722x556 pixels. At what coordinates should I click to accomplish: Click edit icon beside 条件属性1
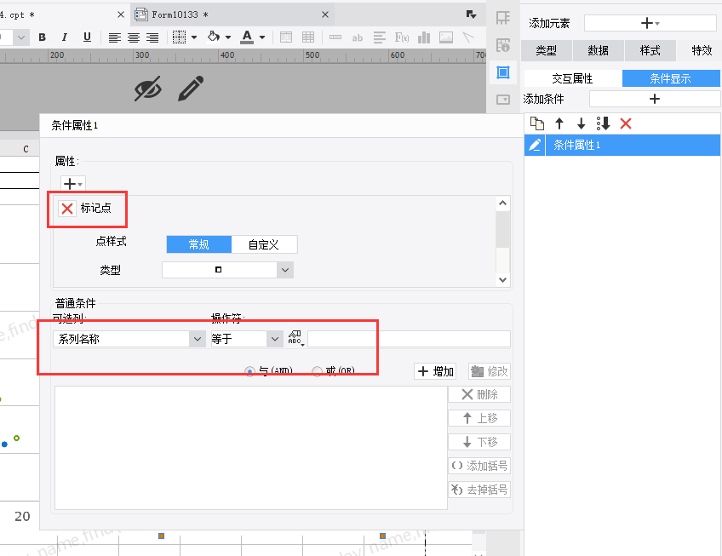(x=535, y=145)
